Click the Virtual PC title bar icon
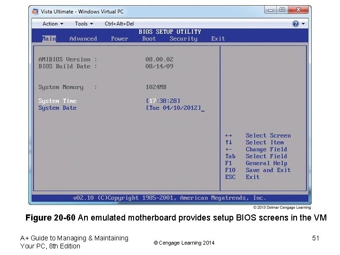Screen dimensions: 340x255 (x=35, y=11)
